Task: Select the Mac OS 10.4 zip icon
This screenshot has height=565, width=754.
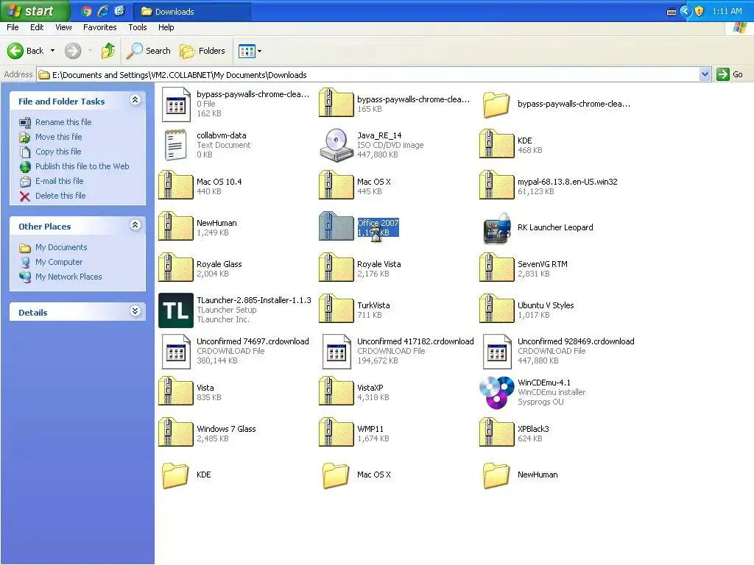Action: [175, 185]
